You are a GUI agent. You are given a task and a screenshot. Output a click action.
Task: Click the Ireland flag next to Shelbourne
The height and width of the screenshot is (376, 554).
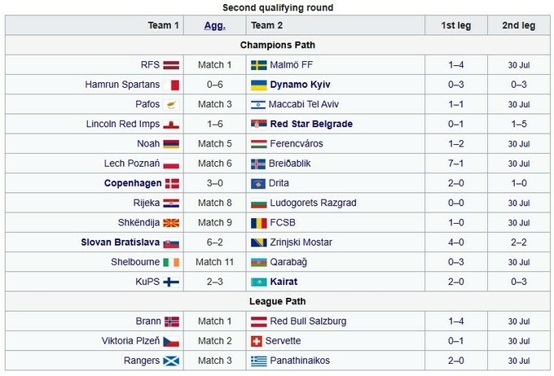click(x=171, y=262)
